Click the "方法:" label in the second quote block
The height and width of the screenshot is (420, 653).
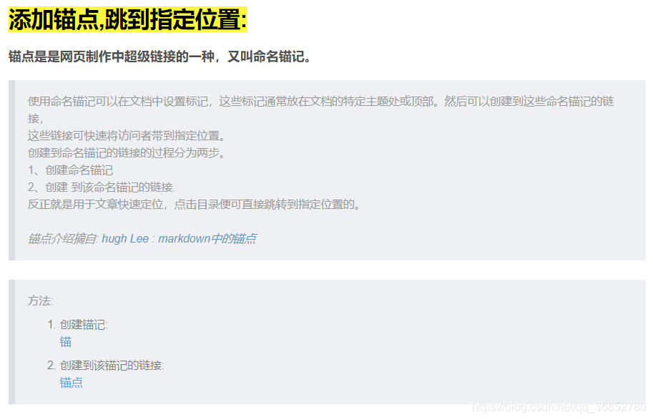click(40, 301)
